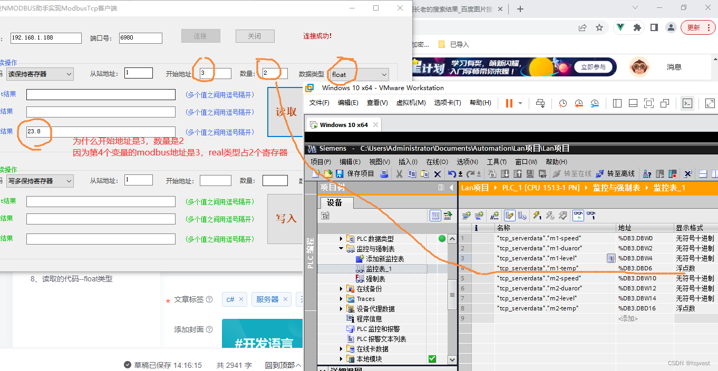Open 写多保持寄存器 function dropdown
This screenshot has width=718, height=371.
40,181
